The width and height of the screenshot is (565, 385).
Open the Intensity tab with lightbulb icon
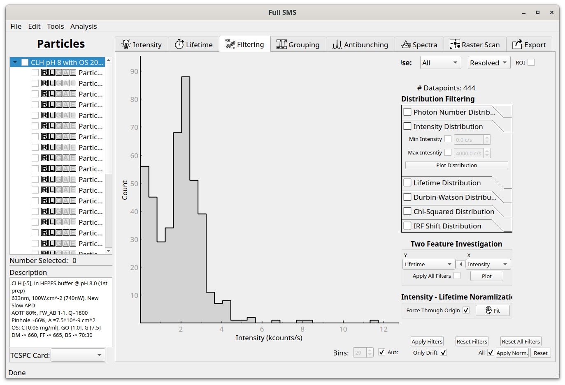(142, 44)
